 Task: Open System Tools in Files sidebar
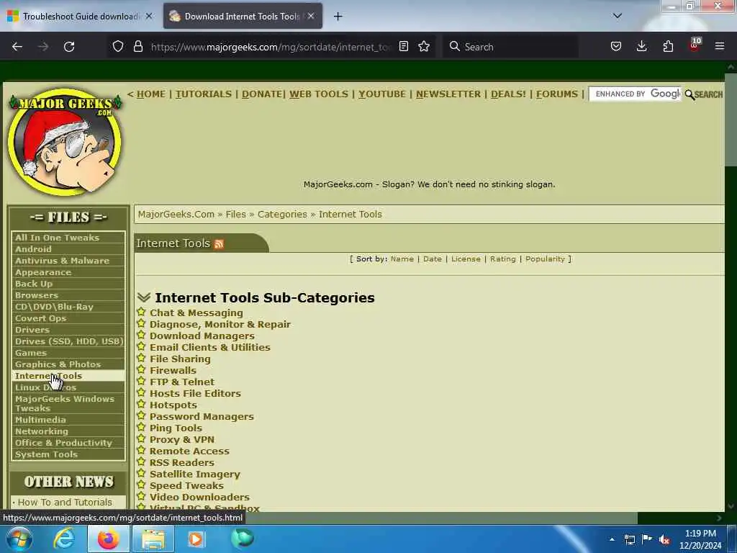click(x=68, y=454)
